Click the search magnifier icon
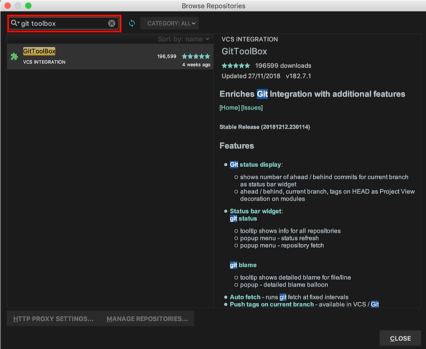The height and width of the screenshot is (349, 426). pyautogui.click(x=15, y=23)
